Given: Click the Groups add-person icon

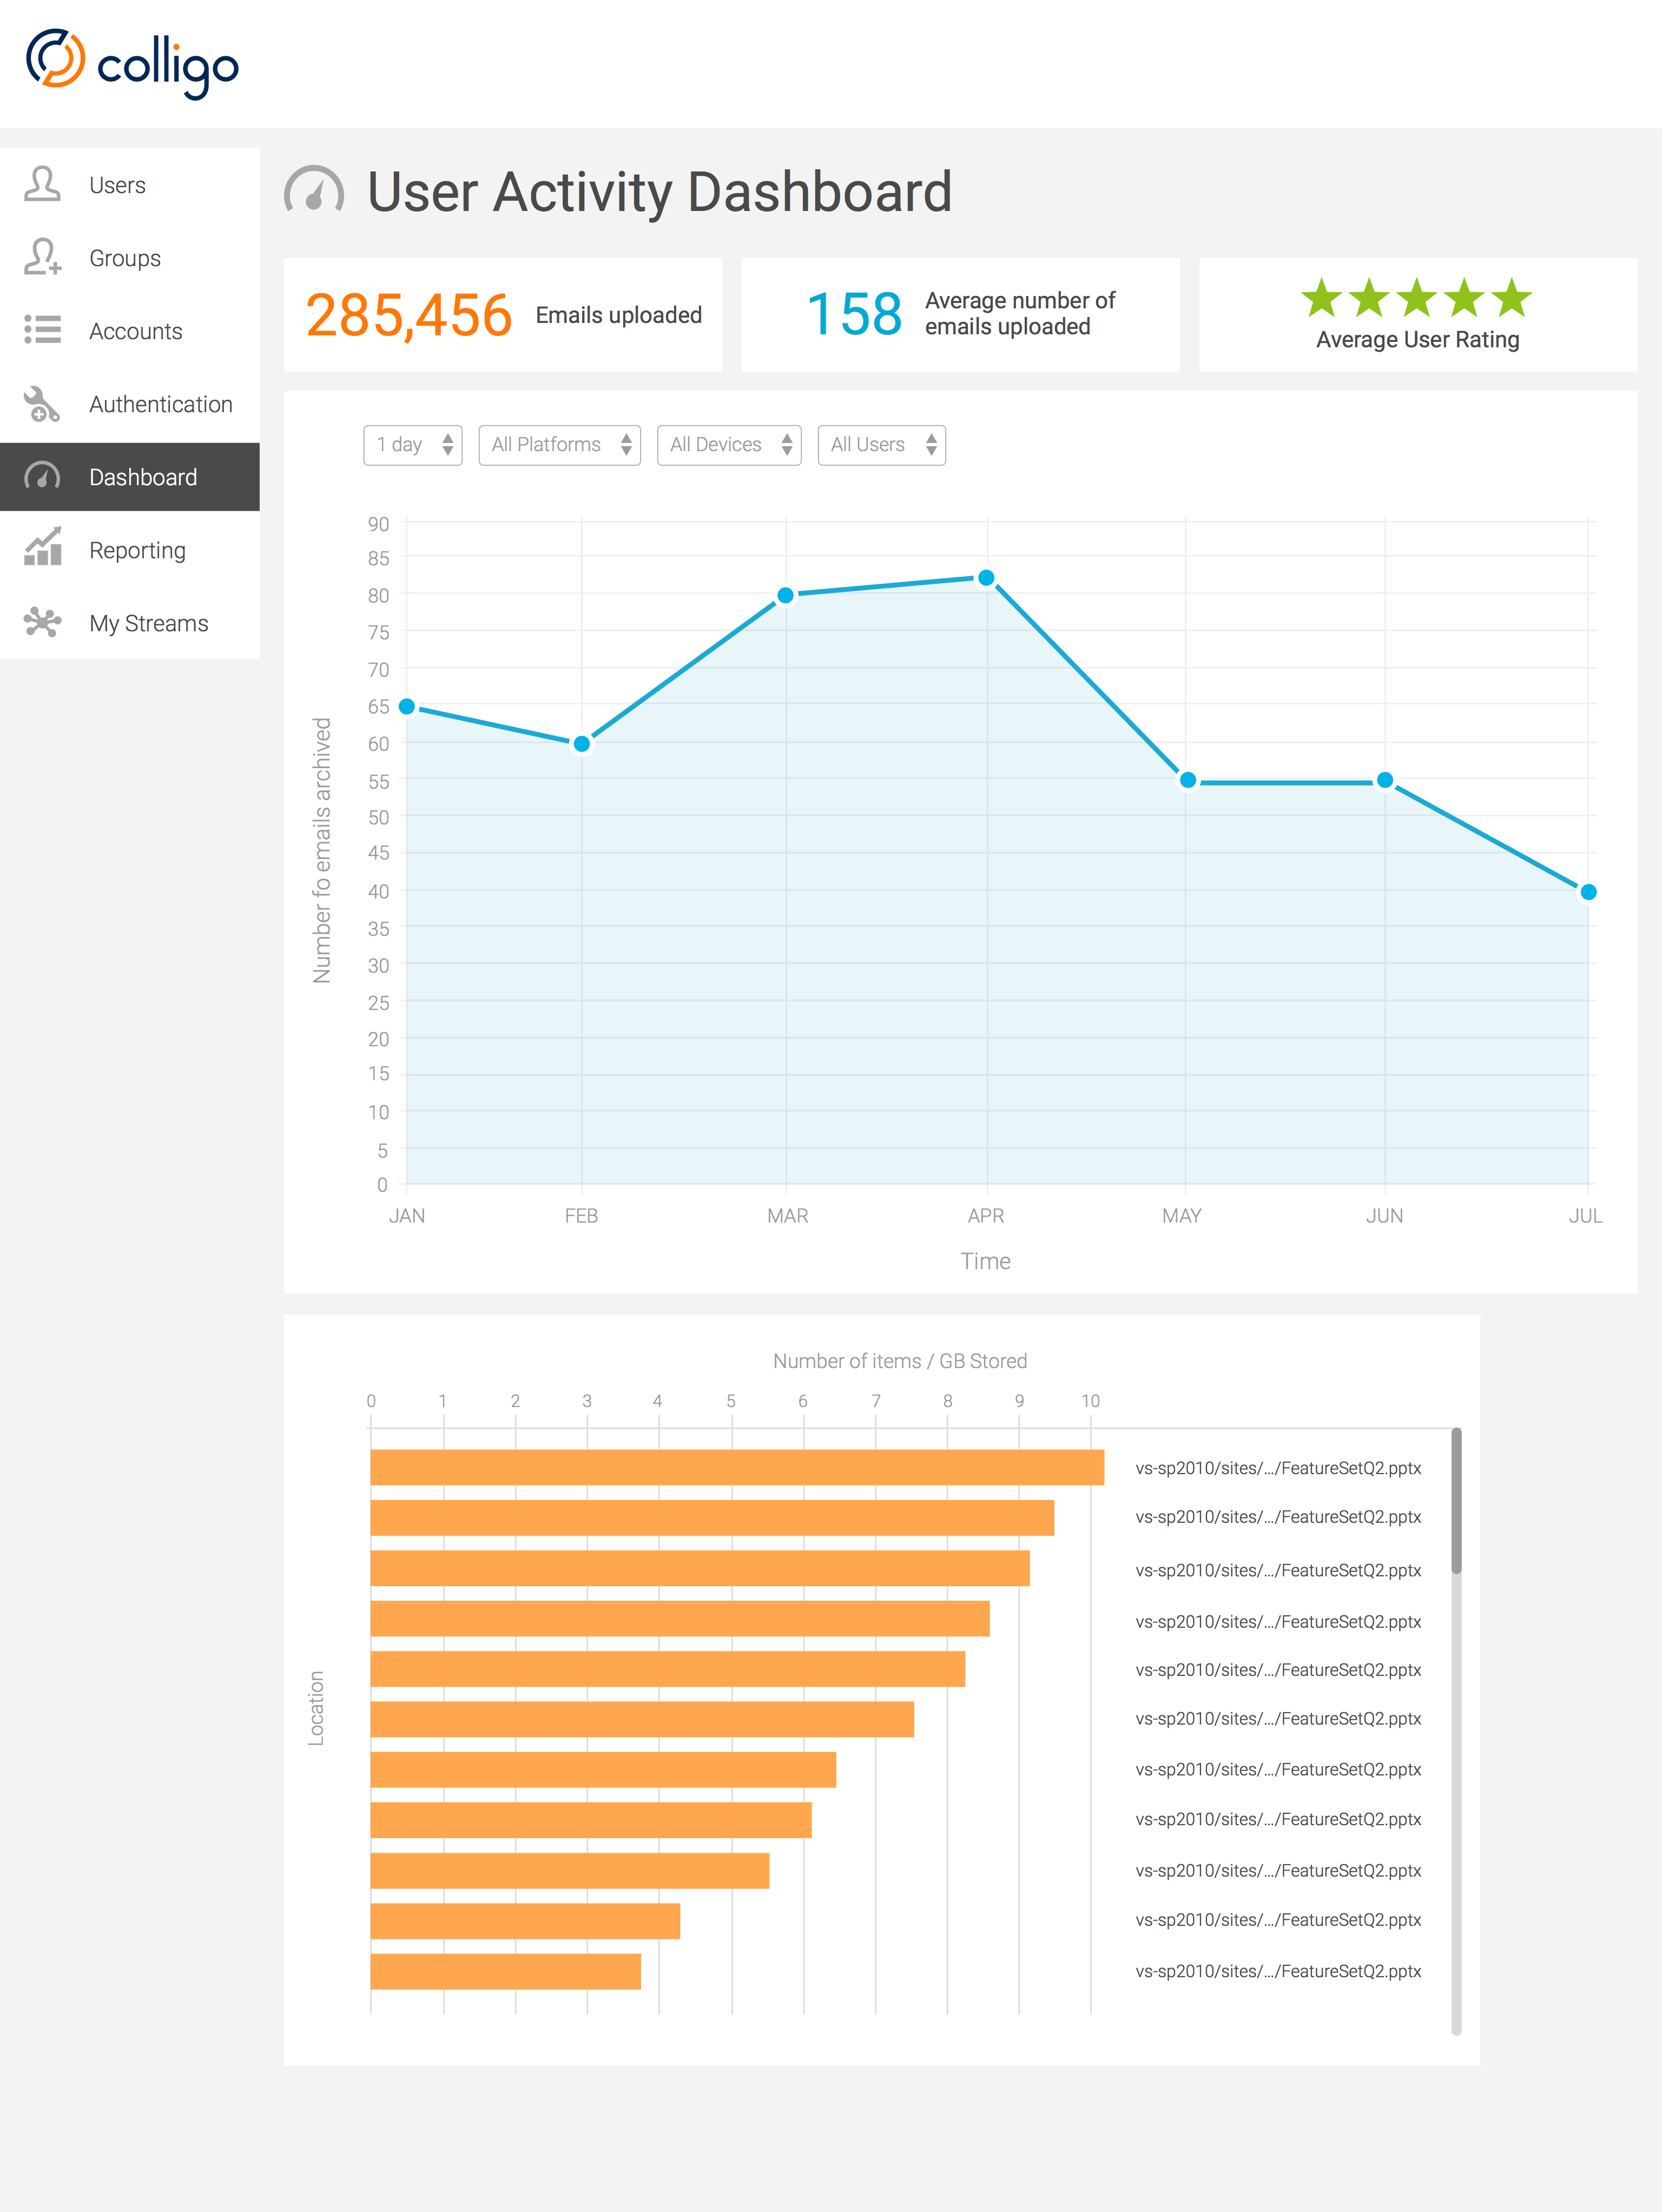Looking at the screenshot, I should [42, 257].
